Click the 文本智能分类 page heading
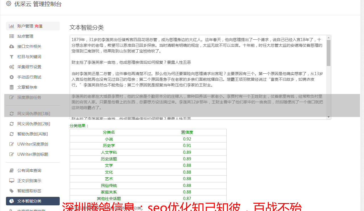This screenshot has height=211, width=364. point(87,27)
